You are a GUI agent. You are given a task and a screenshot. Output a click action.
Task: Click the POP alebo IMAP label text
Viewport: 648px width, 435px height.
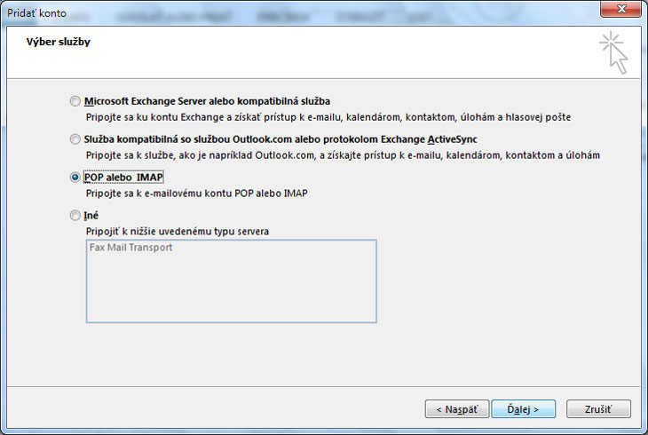(x=123, y=178)
